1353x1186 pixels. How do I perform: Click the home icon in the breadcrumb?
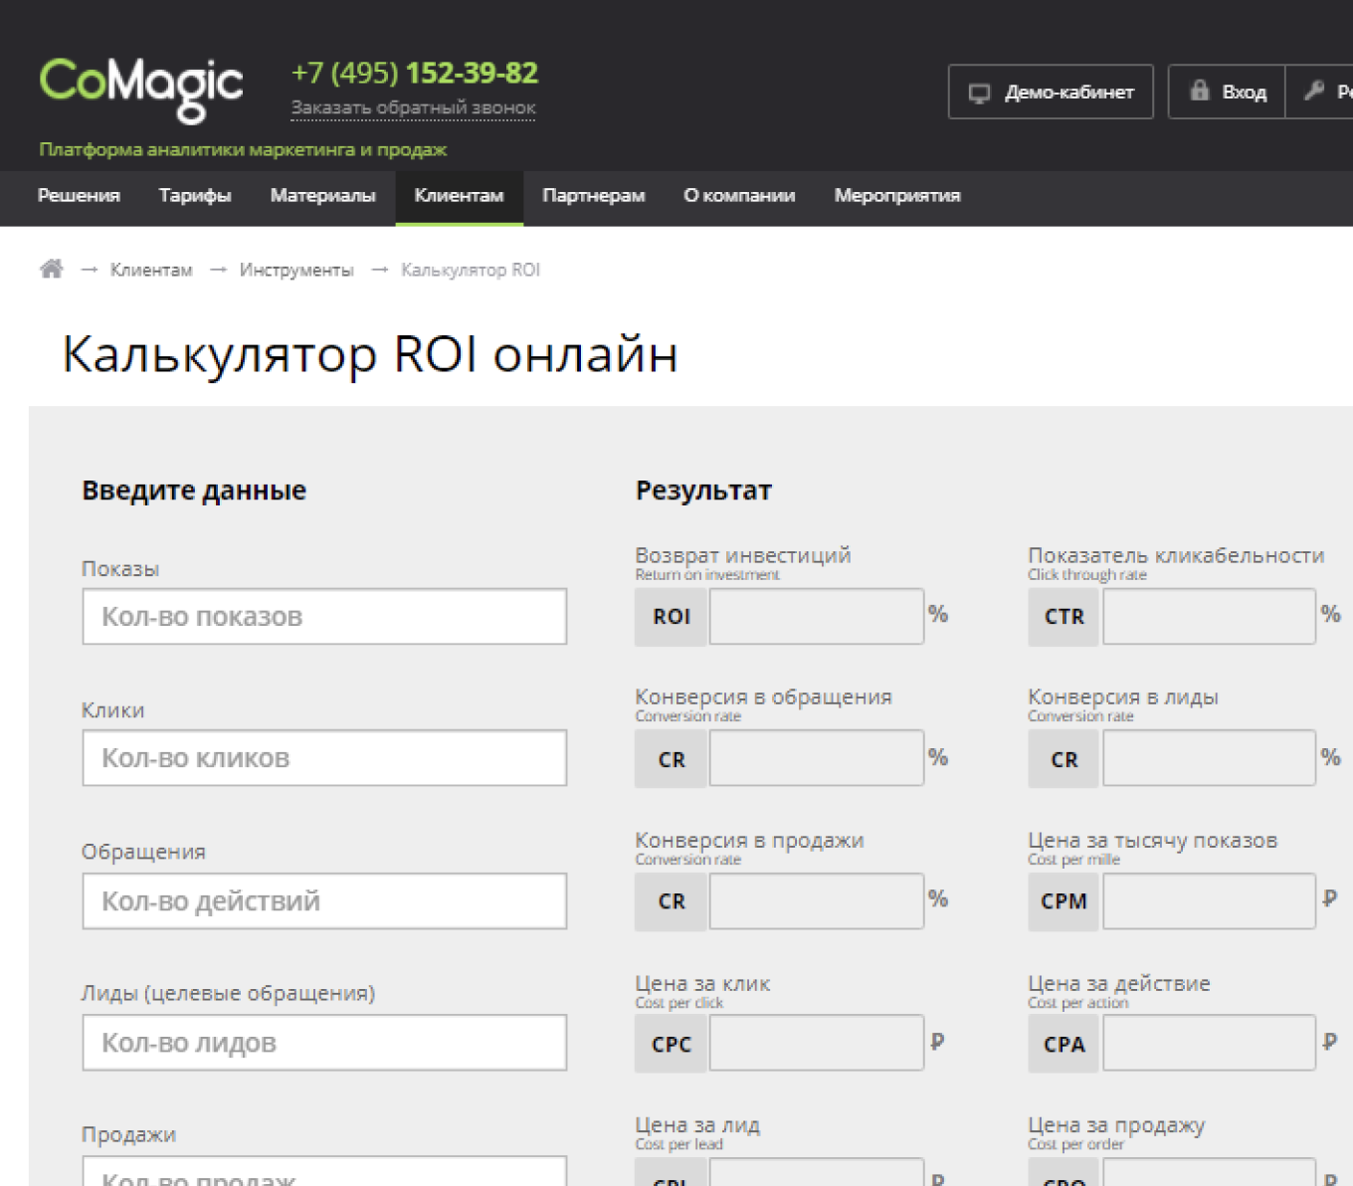51,268
